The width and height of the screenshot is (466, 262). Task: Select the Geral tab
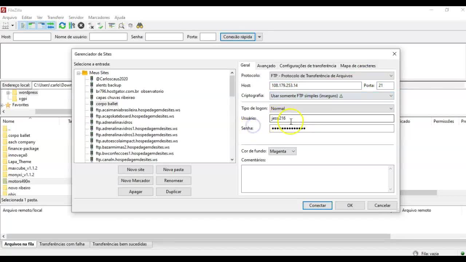(x=245, y=65)
